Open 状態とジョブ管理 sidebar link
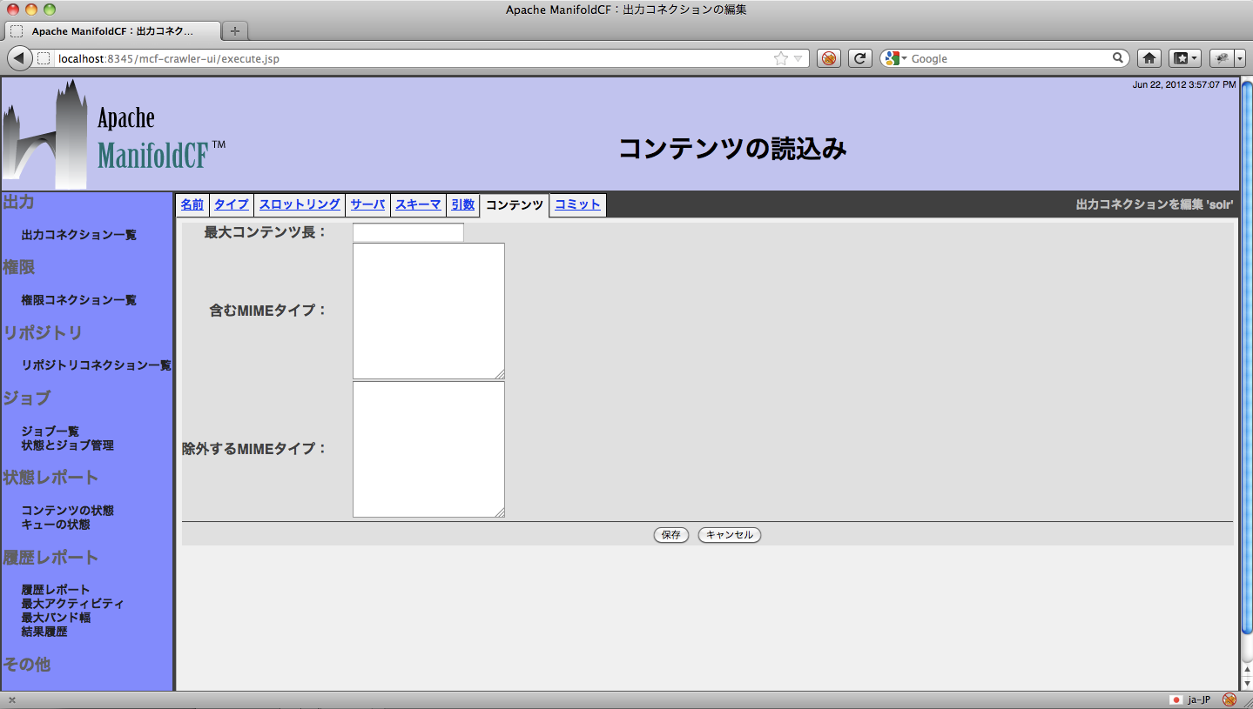1253x709 pixels. point(68,445)
